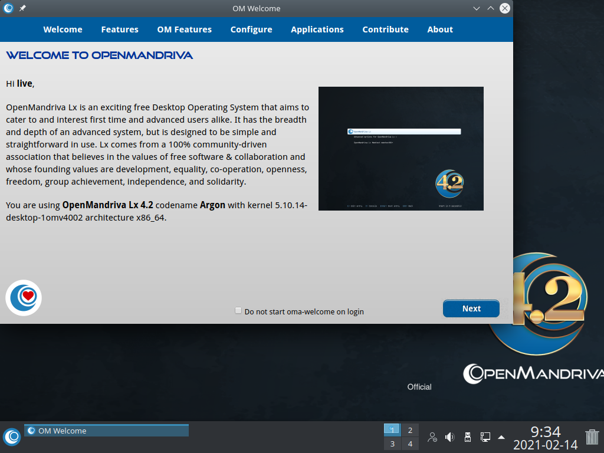This screenshot has width=604, height=453.
Task: Click the OM Welcome window menu icon
Action: click(x=8, y=8)
